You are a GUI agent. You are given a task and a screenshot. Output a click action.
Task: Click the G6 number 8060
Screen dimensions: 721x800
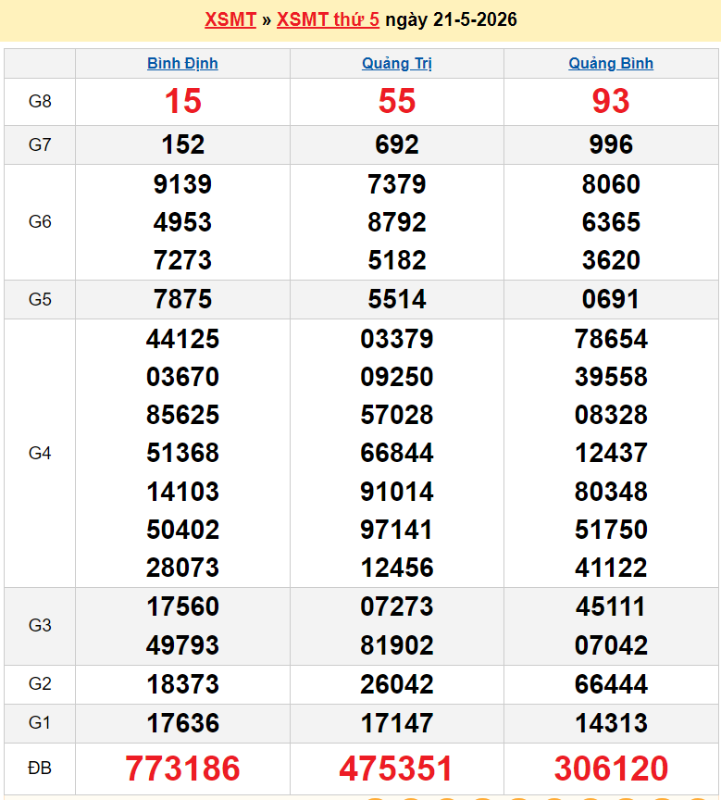pos(611,184)
